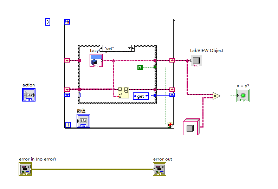Select the error in cluster terminal

click(x=25, y=169)
